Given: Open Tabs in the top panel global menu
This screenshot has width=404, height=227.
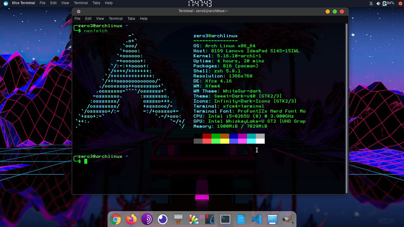Looking at the screenshot, I should pyautogui.click(x=96, y=3).
